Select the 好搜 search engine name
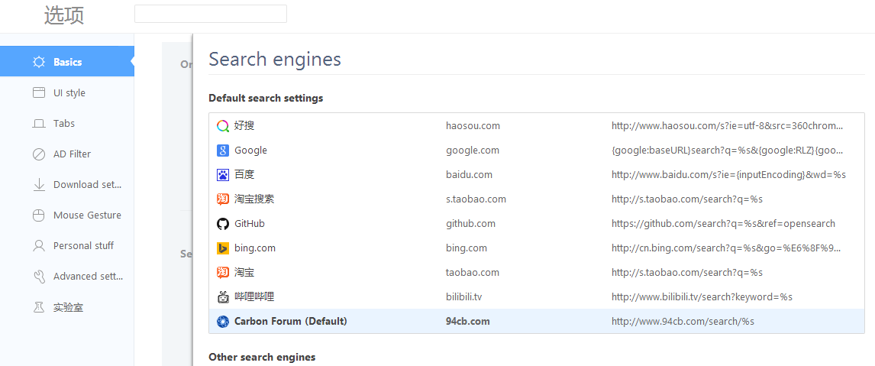 coord(244,126)
